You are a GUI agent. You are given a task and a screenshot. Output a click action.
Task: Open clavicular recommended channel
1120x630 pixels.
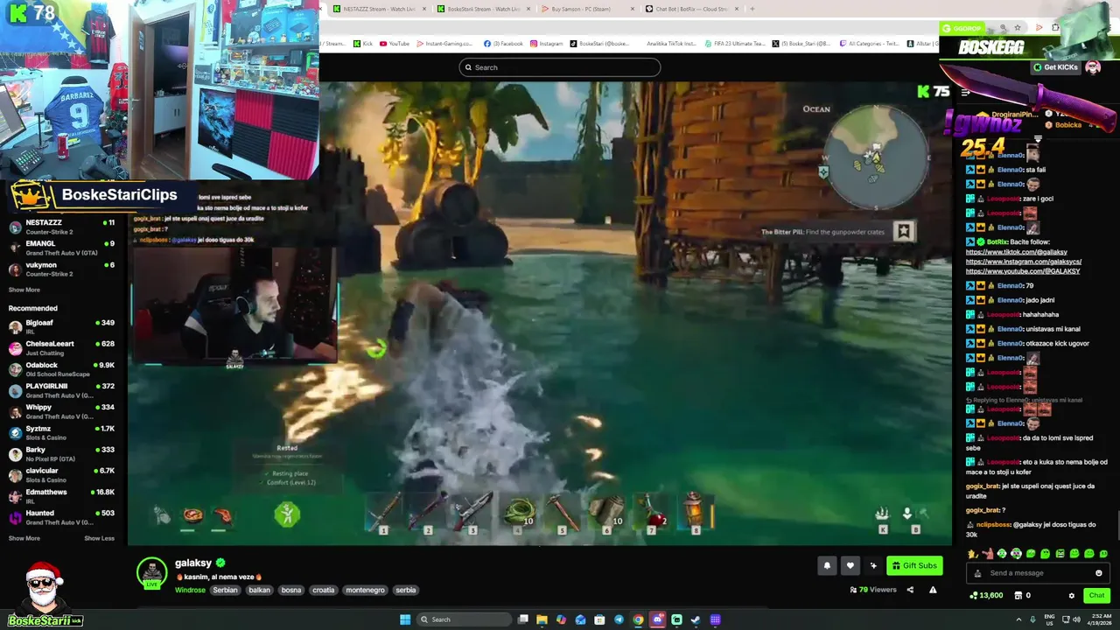[x=61, y=475]
